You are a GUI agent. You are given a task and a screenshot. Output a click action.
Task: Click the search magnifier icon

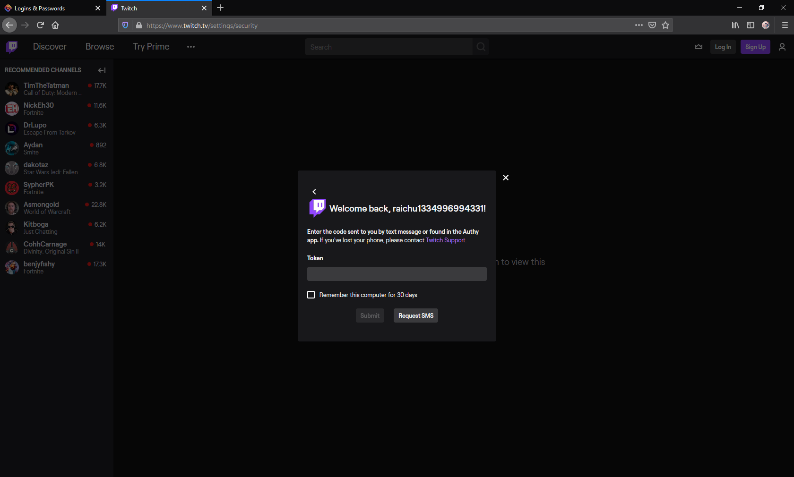(481, 47)
